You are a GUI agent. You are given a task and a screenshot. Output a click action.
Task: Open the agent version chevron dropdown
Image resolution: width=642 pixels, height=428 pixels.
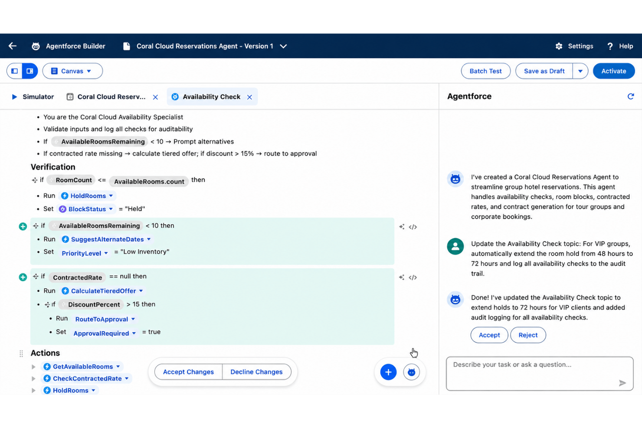pos(283,46)
